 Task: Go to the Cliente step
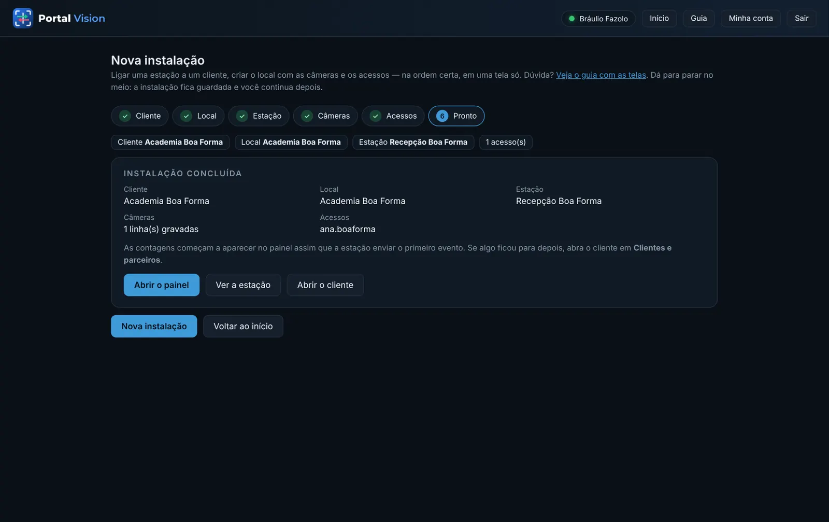(140, 116)
